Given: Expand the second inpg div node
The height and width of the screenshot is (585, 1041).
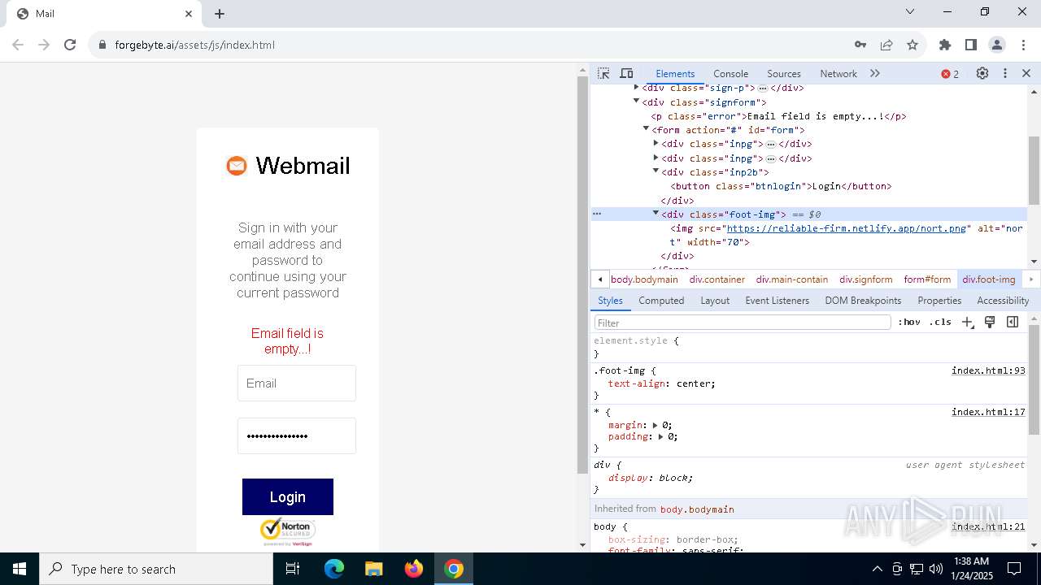Looking at the screenshot, I should [656, 158].
